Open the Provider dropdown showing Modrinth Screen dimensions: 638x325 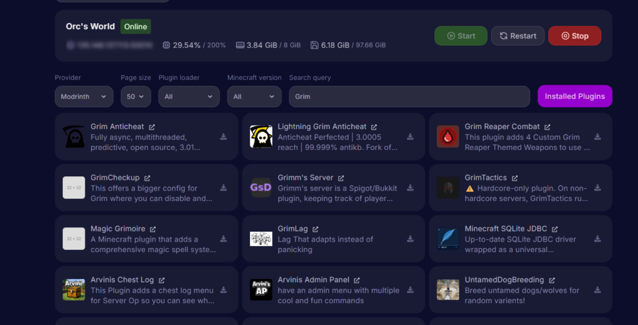84,97
